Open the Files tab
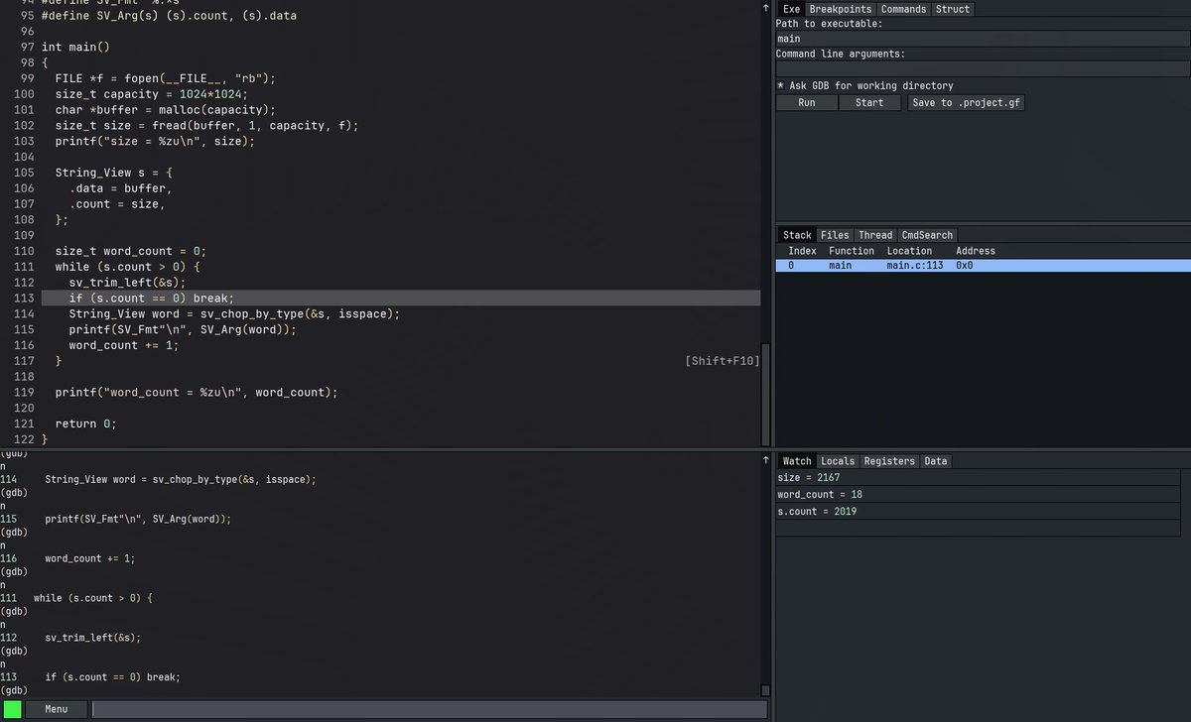Screen dimensions: 1191x722 click(x=835, y=235)
